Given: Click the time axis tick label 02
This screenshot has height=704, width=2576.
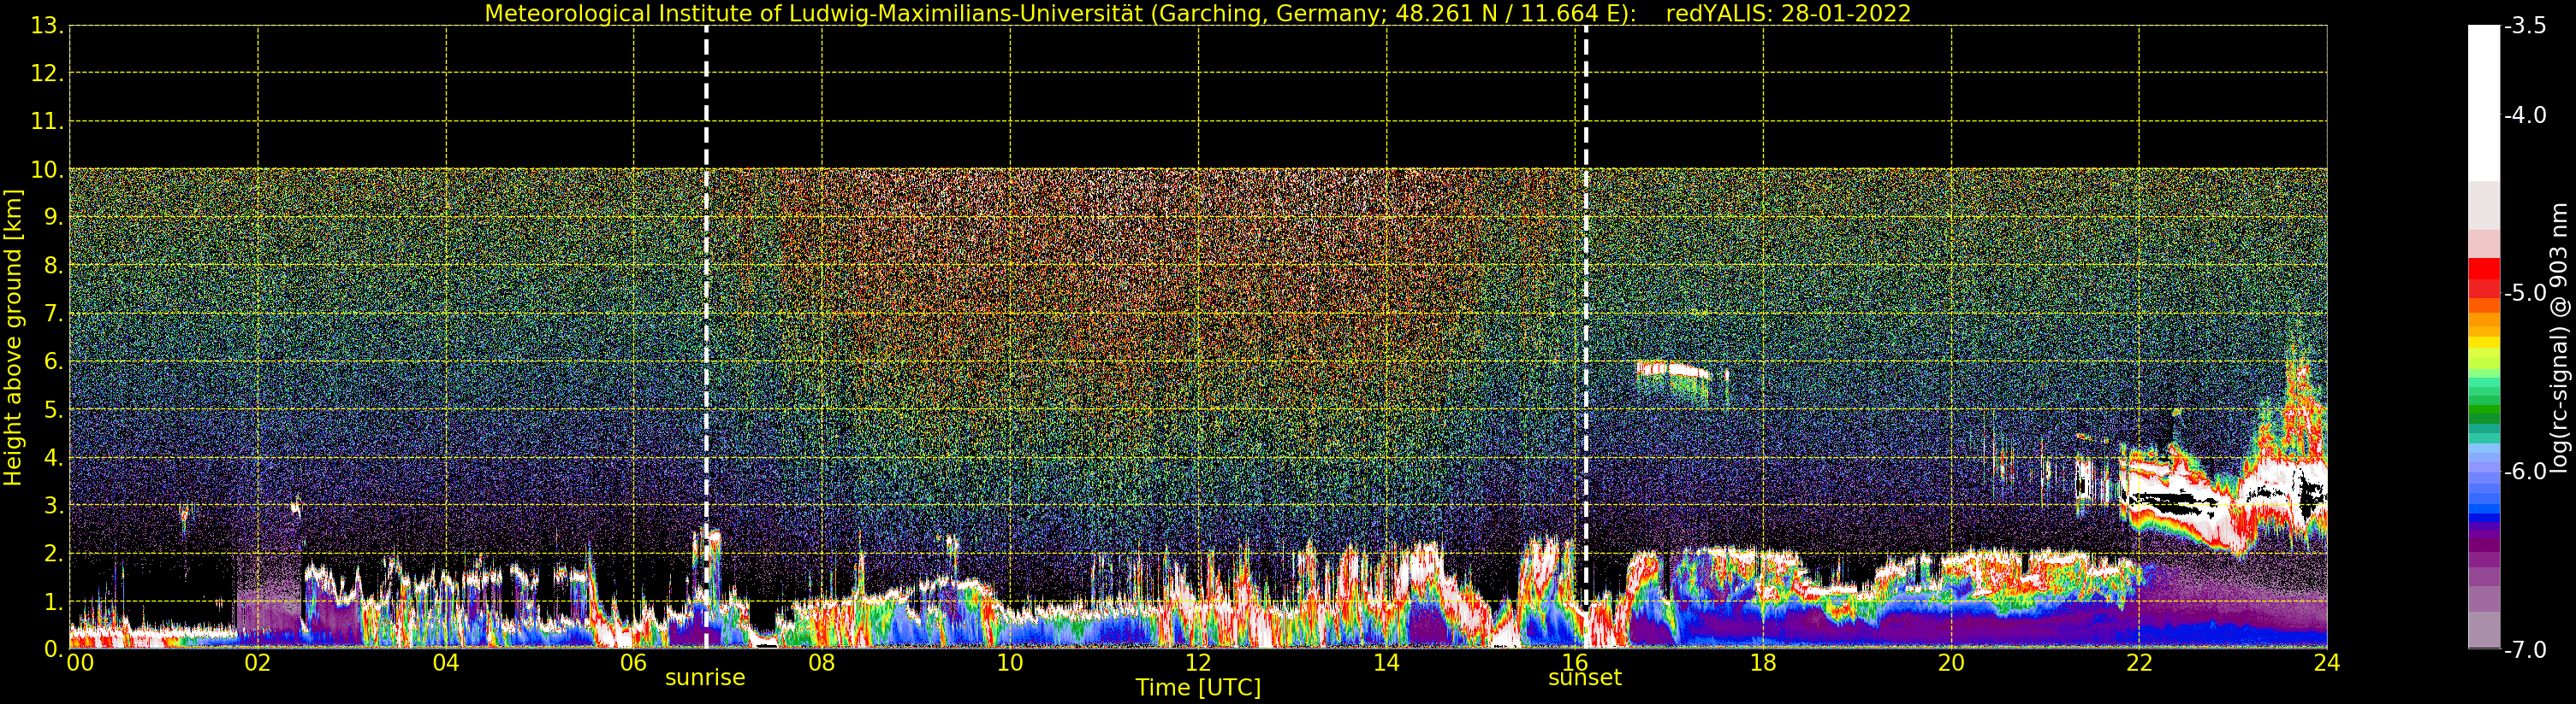Looking at the screenshot, I should (x=258, y=662).
